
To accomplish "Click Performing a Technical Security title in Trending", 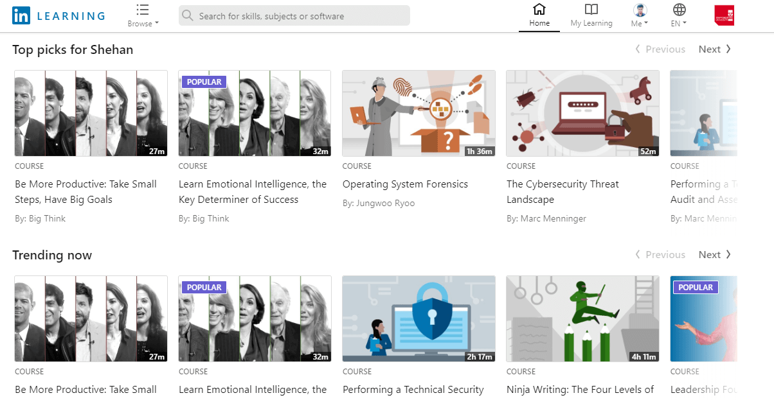I will point(413,390).
